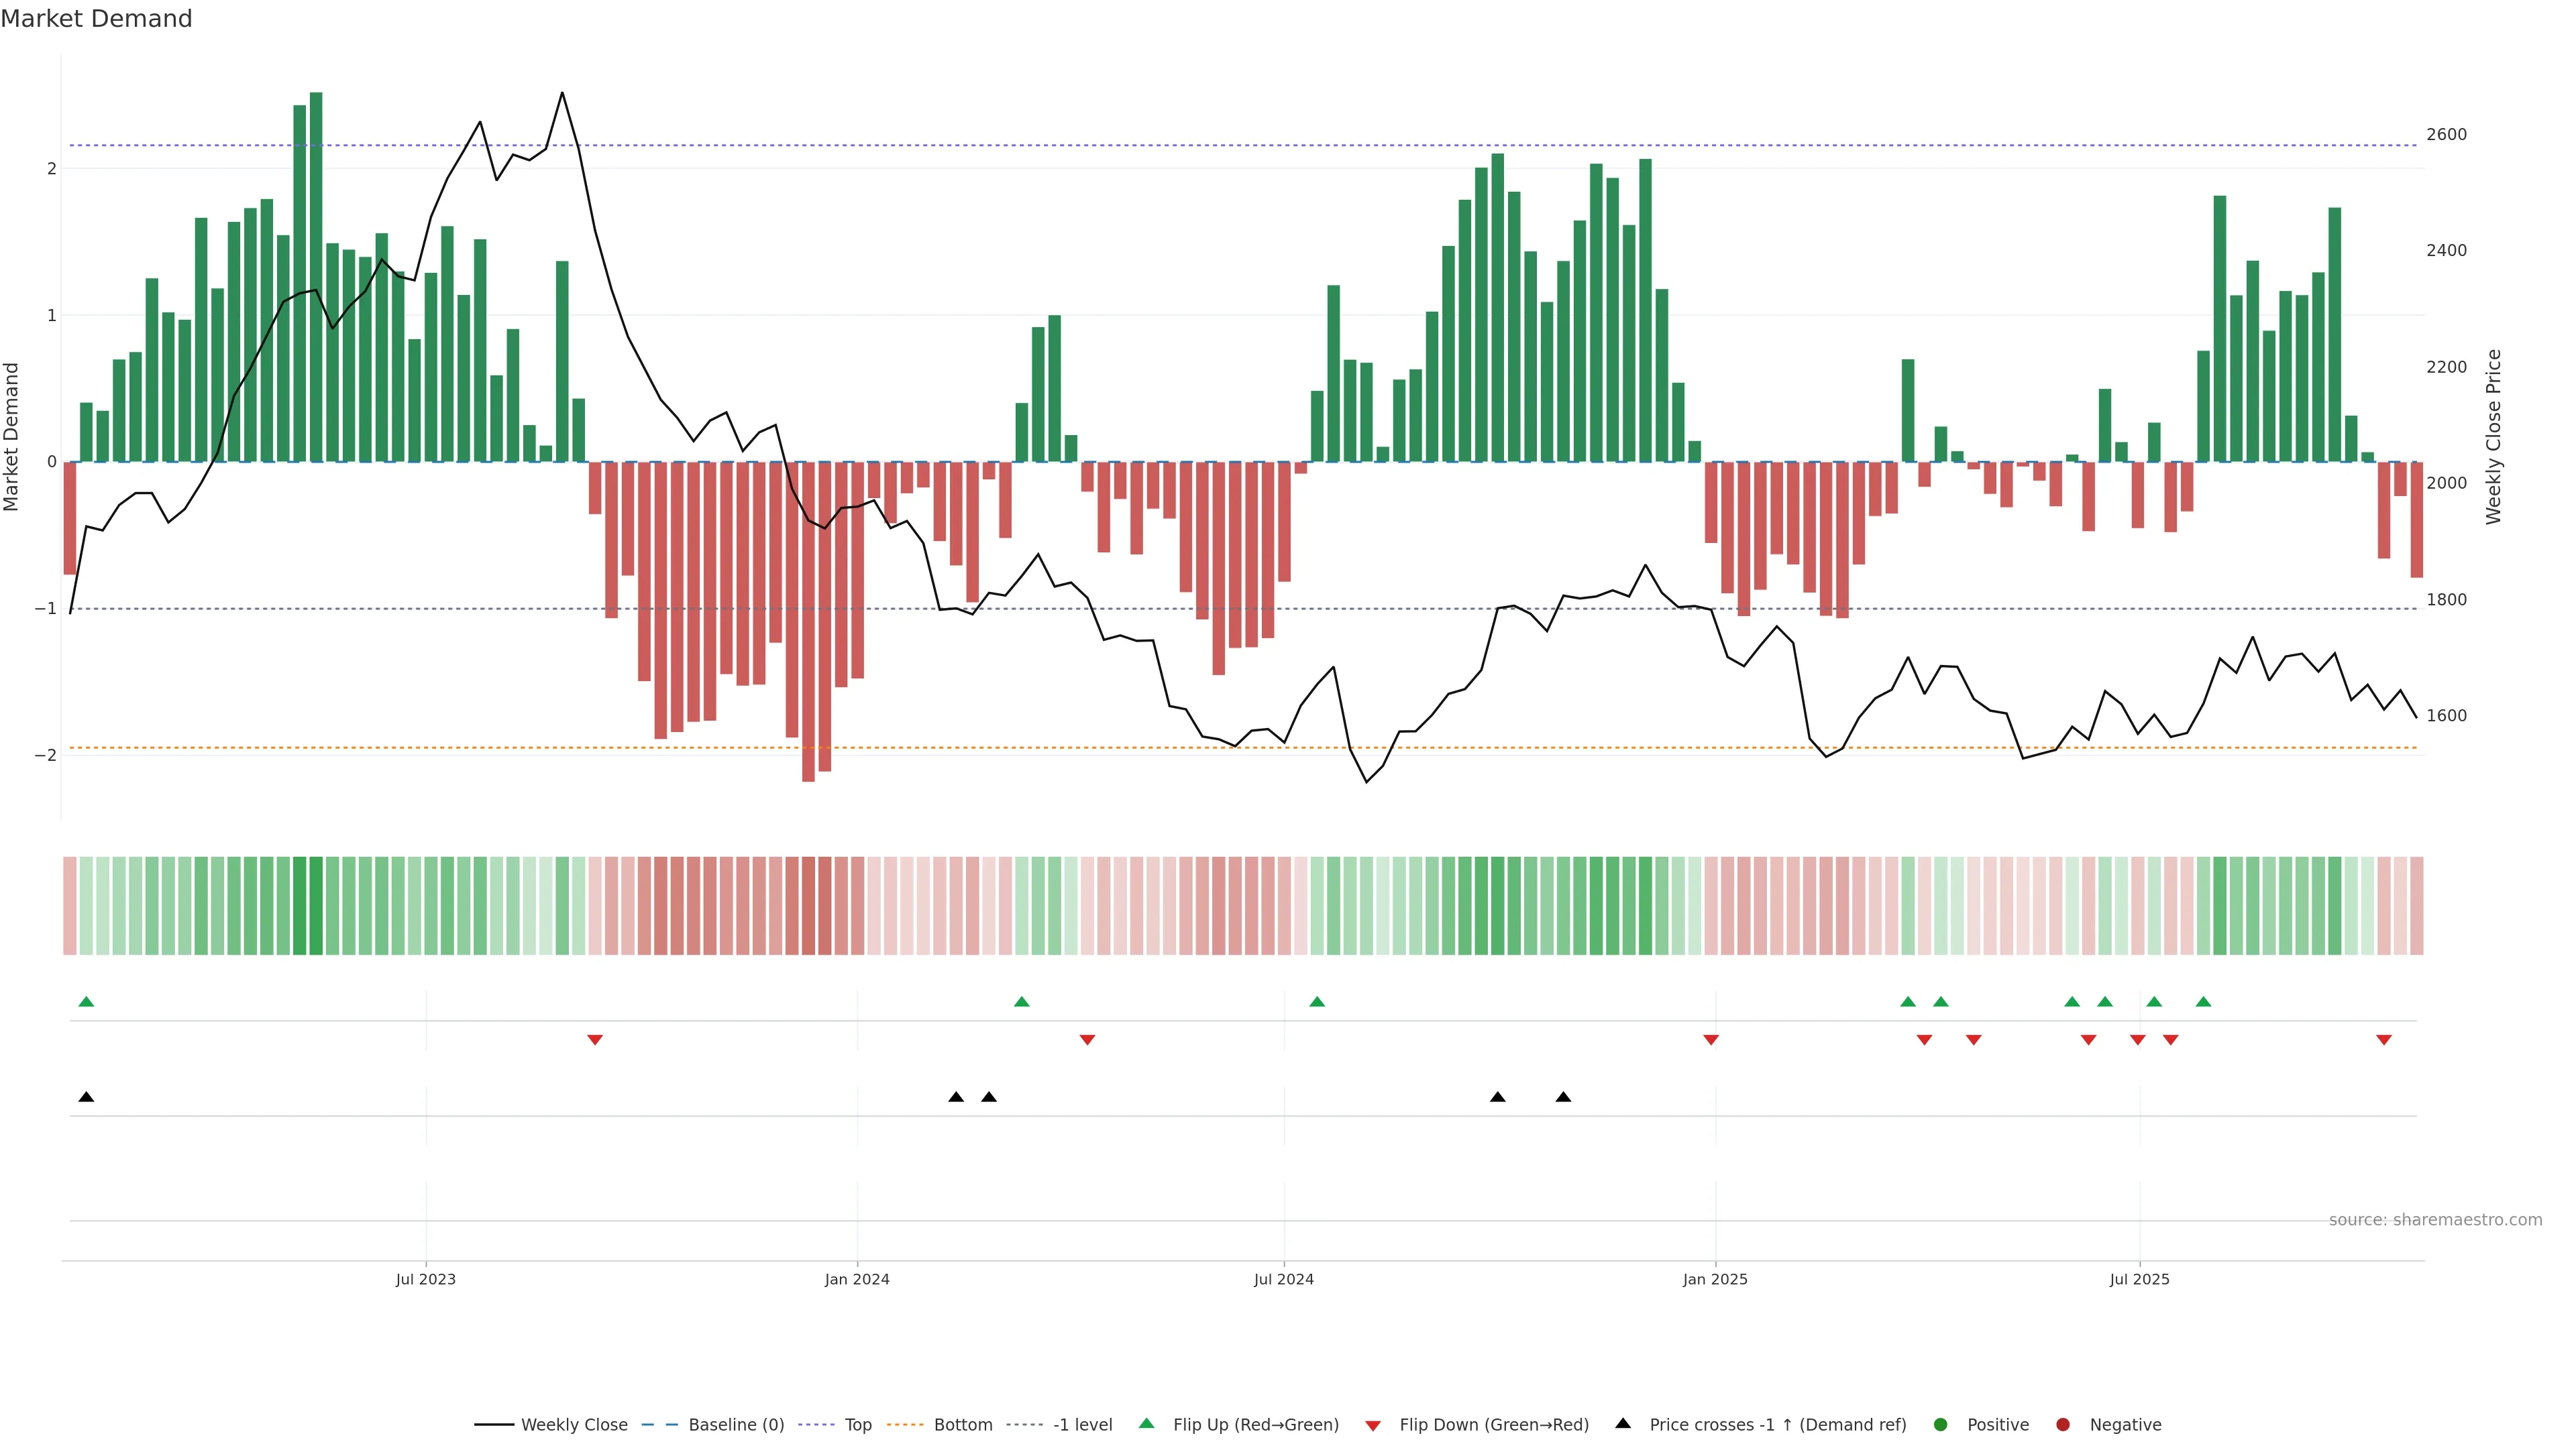Image resolution: width=2576 pixels, height=1448 pixels.
Task: Click black Price crosses -1 legend triangle
Action: pyautogui.click(x=1622, y=1423)
